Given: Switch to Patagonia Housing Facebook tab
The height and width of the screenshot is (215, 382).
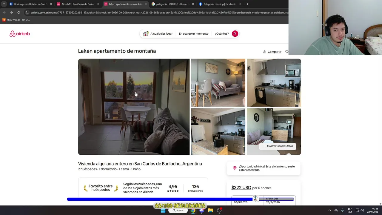Looking at the screenshot, I should click(x=220, y=4).
